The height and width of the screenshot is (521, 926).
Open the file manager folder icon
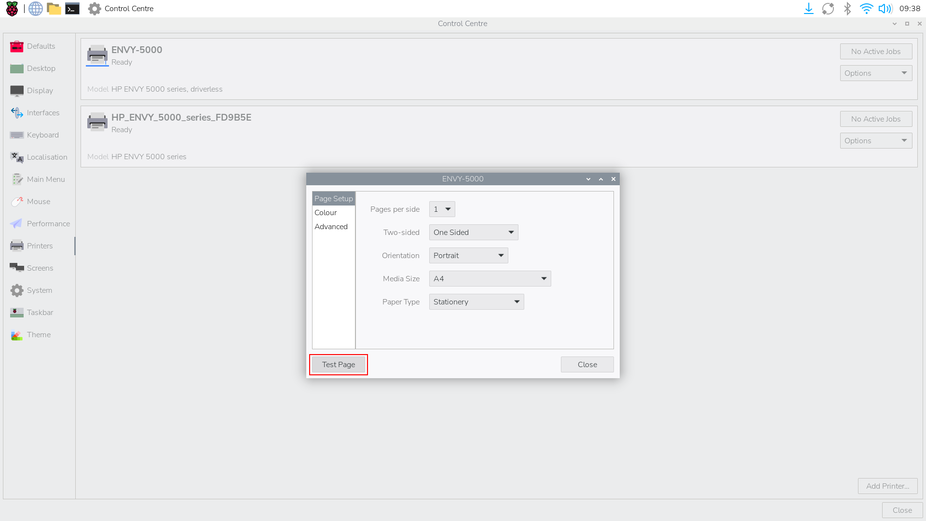tap(54, 9)
